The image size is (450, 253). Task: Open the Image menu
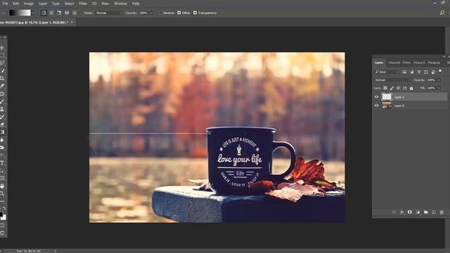29,4
